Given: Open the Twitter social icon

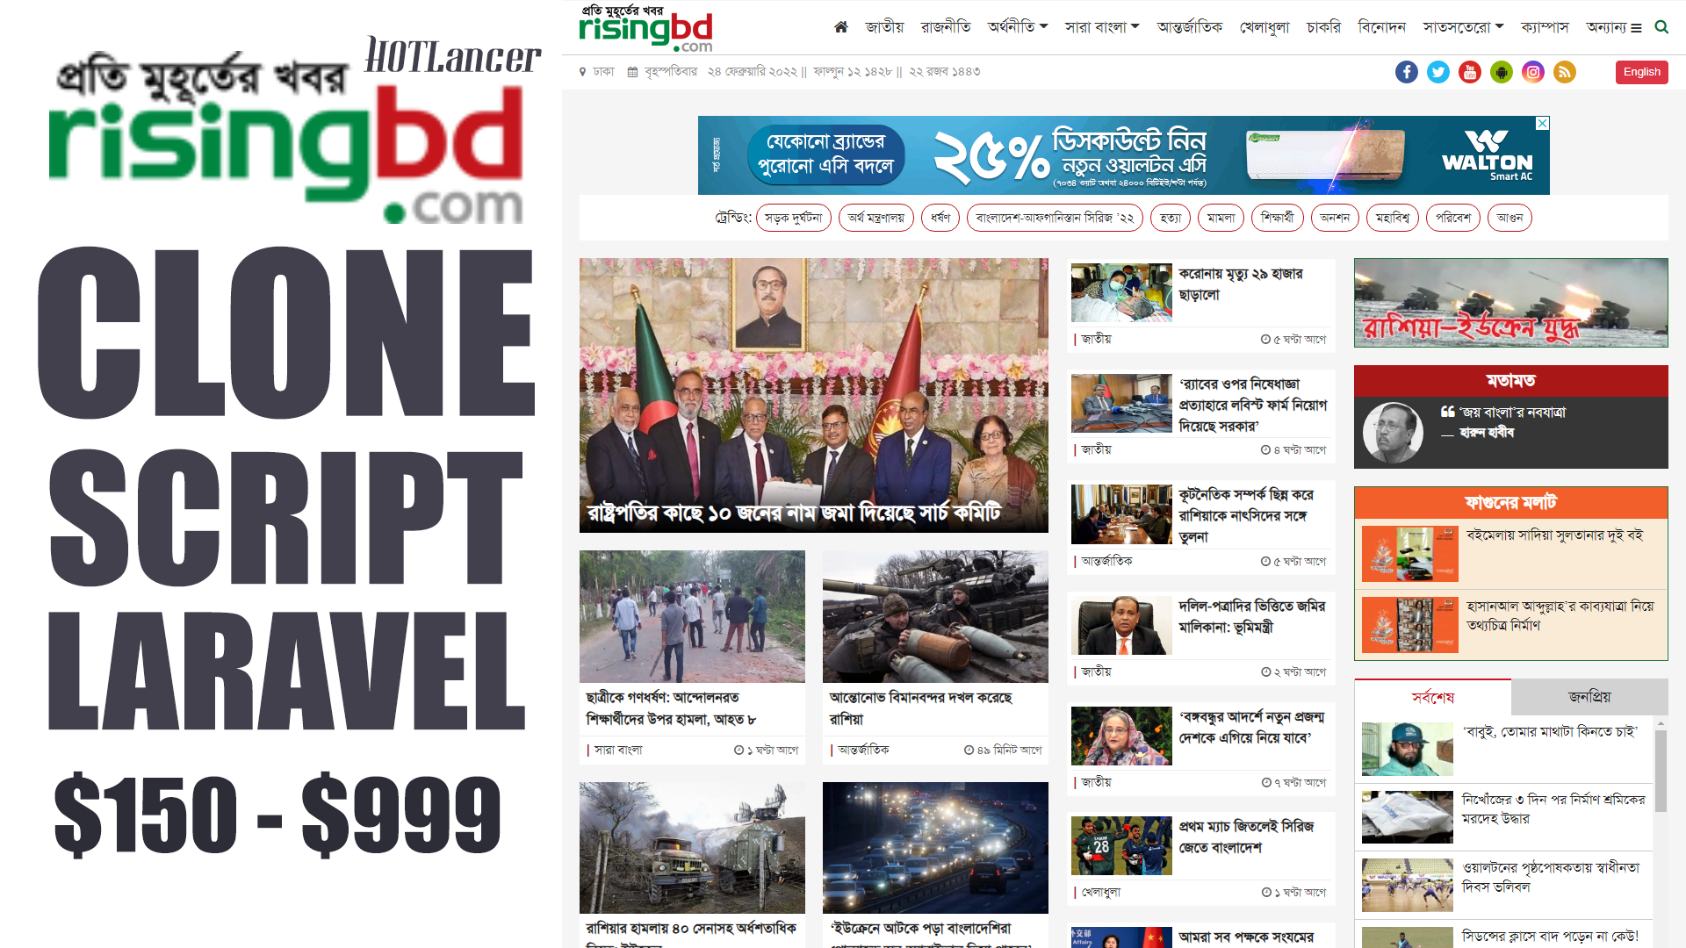Looking at the screenshot, I should coord(1437,72).
